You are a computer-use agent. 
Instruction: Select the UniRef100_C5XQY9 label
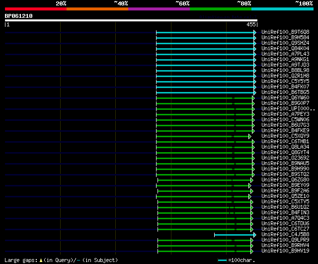point(285,136)
